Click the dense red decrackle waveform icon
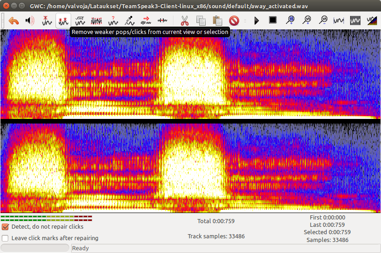The width and height of the screenshot is (381, 253). [96, 21]
